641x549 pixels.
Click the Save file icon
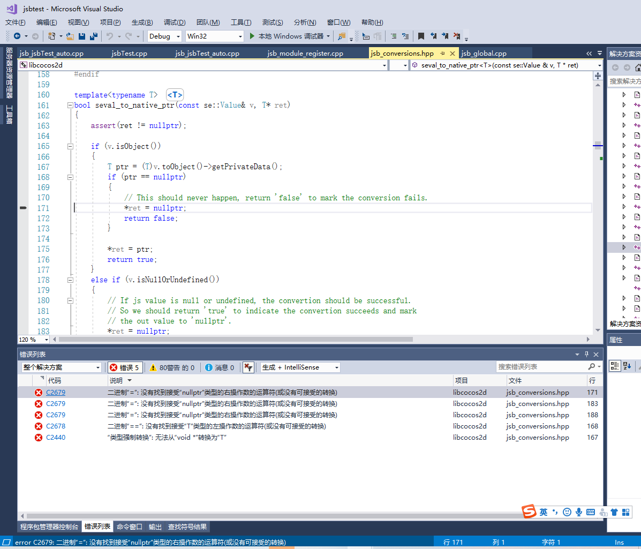[82, 36]
